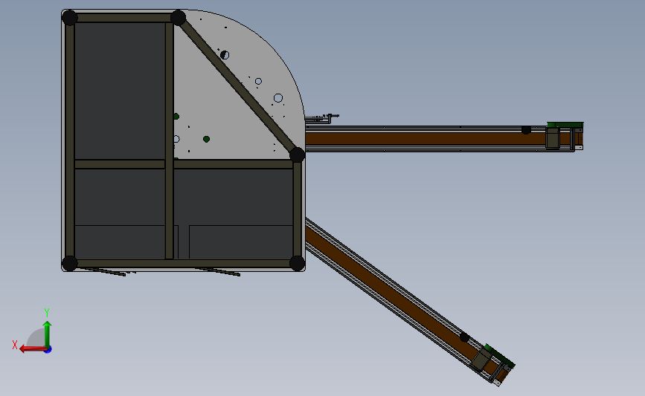Click the green Y axis arrow of the triad

pos(47,334)
